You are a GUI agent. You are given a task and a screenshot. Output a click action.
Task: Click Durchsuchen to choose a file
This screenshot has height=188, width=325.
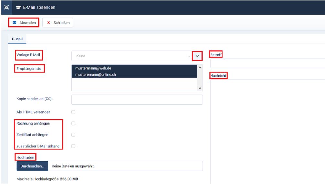pyautogui.click(x=32, y=166)
